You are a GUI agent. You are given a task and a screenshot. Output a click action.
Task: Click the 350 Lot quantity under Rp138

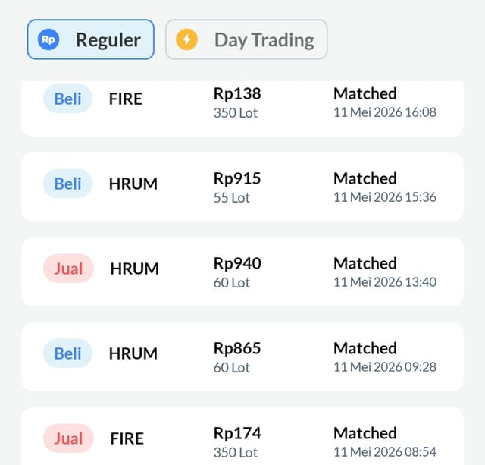236,113
